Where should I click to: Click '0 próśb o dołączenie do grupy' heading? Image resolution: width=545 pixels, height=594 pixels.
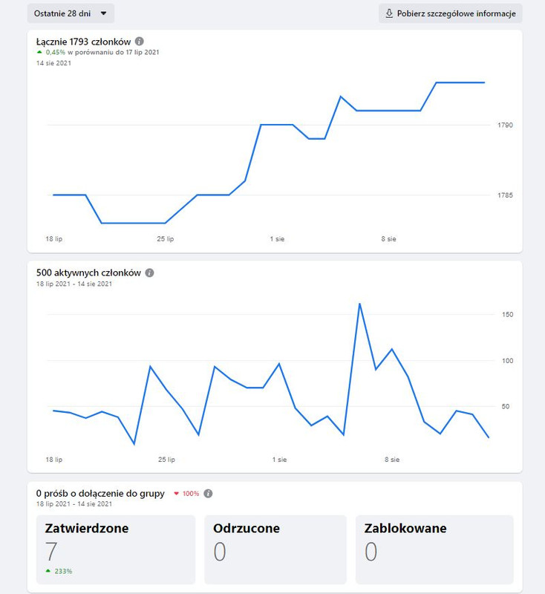(100, 494)
